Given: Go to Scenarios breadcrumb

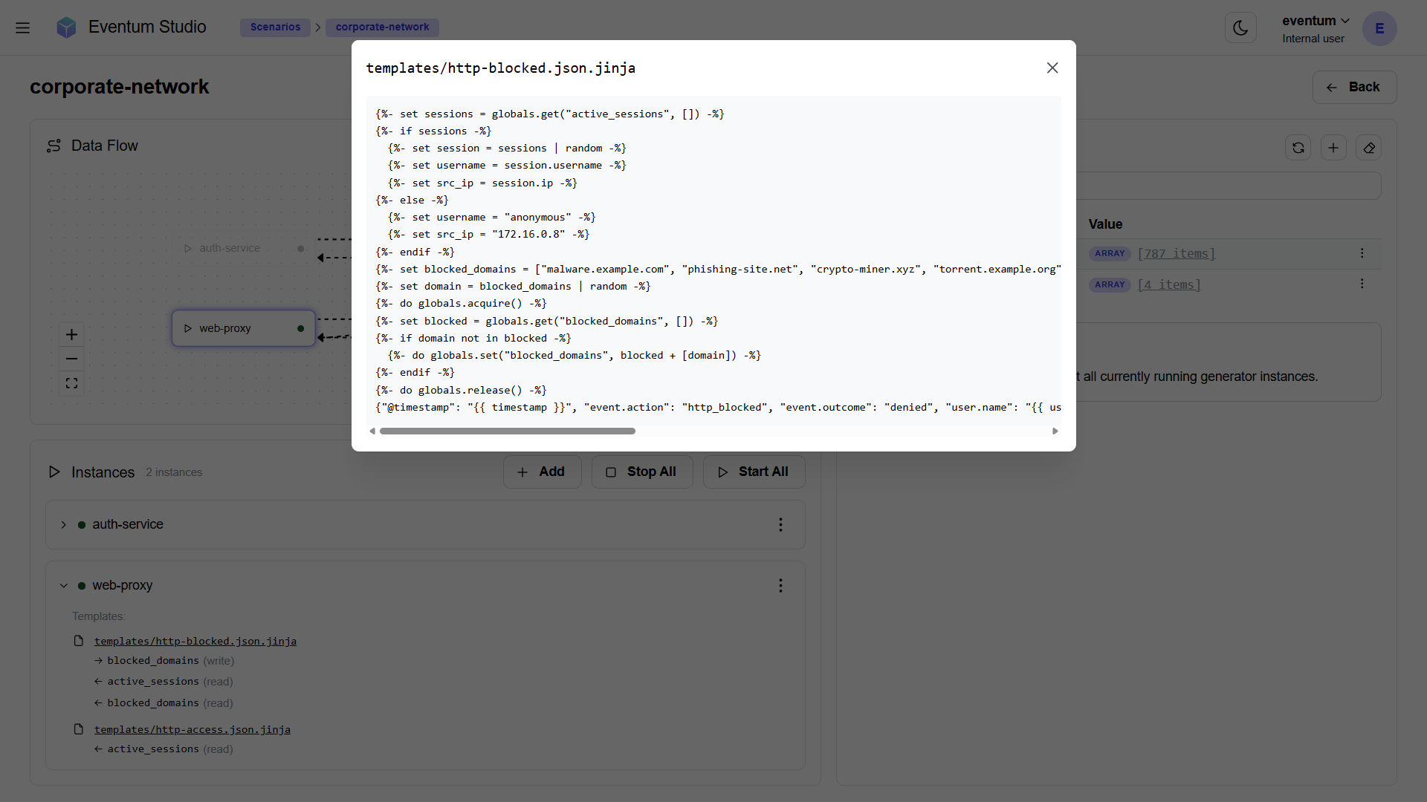Looking at the screenshot, I should coord(275,27).
